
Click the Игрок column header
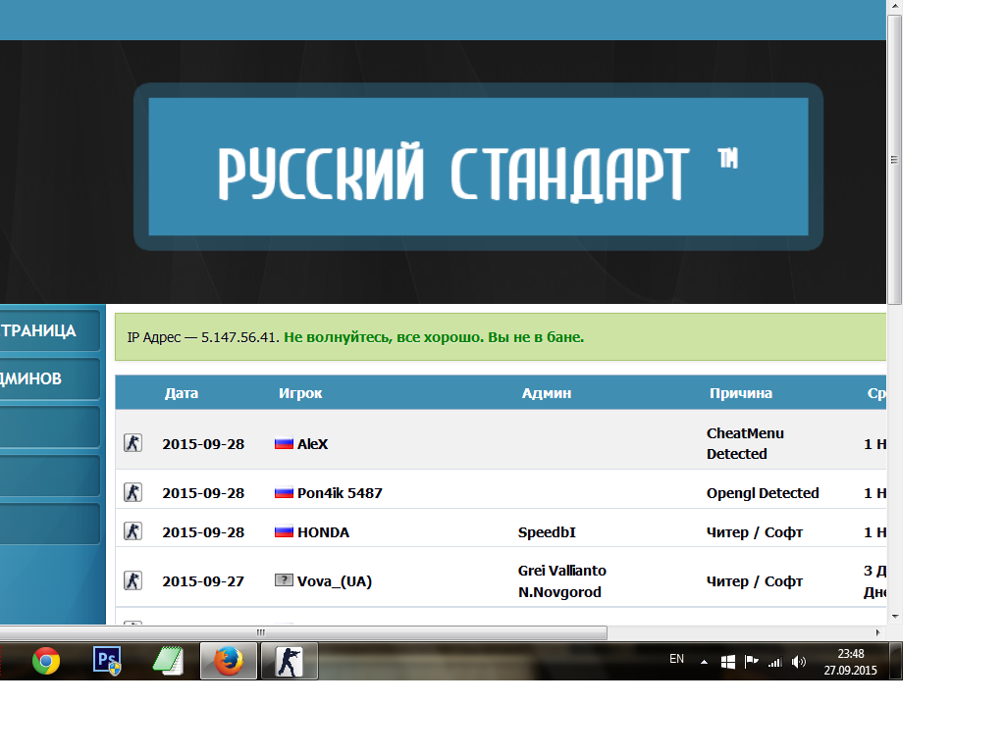tap(300, 393)
